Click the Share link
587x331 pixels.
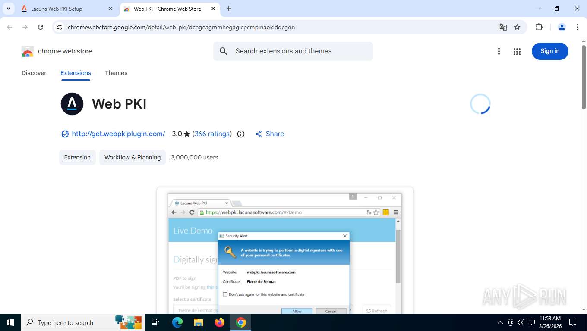click(269, 134)
